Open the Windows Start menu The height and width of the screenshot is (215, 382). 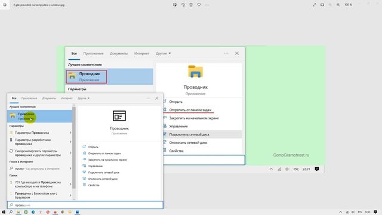click(x=4, y=212)
